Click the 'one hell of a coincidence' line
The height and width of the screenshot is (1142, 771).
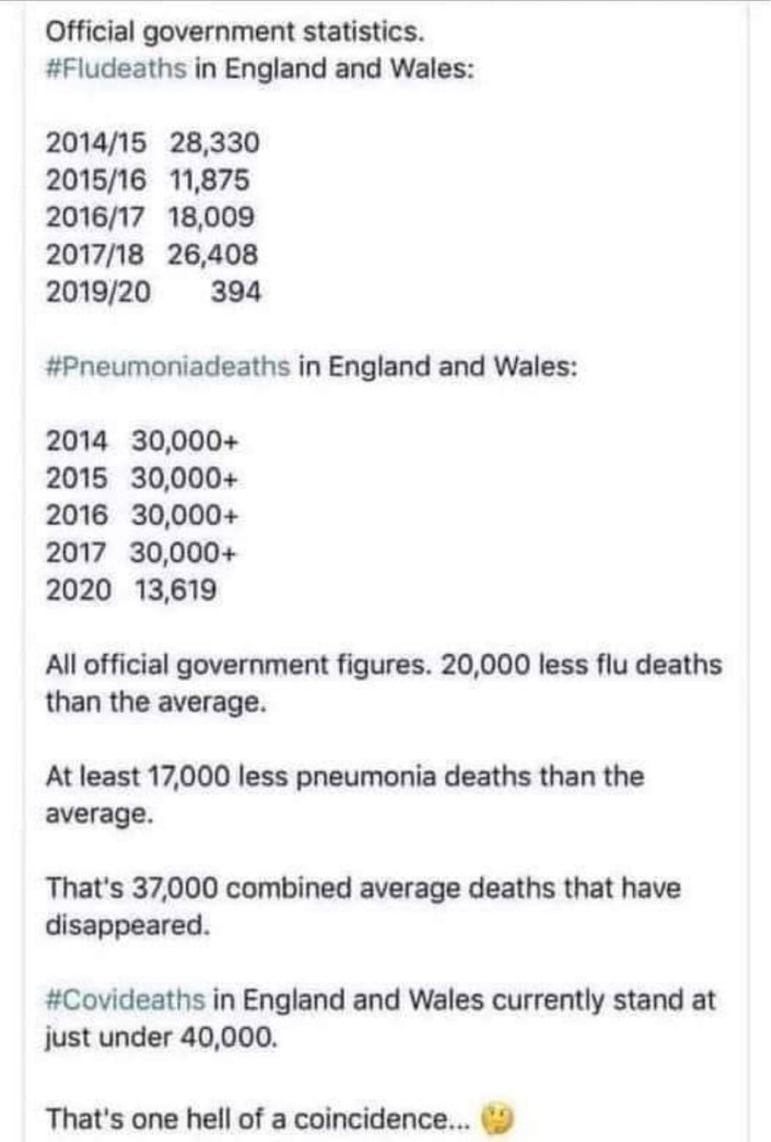coord(258,1119)
